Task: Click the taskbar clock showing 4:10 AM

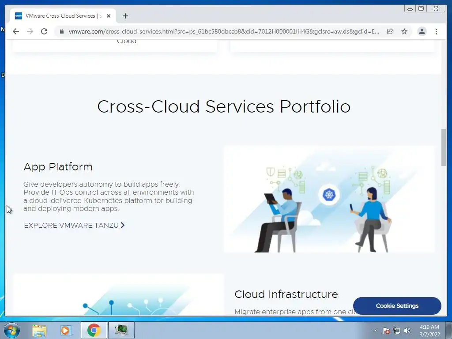Action: click(429, 331)
